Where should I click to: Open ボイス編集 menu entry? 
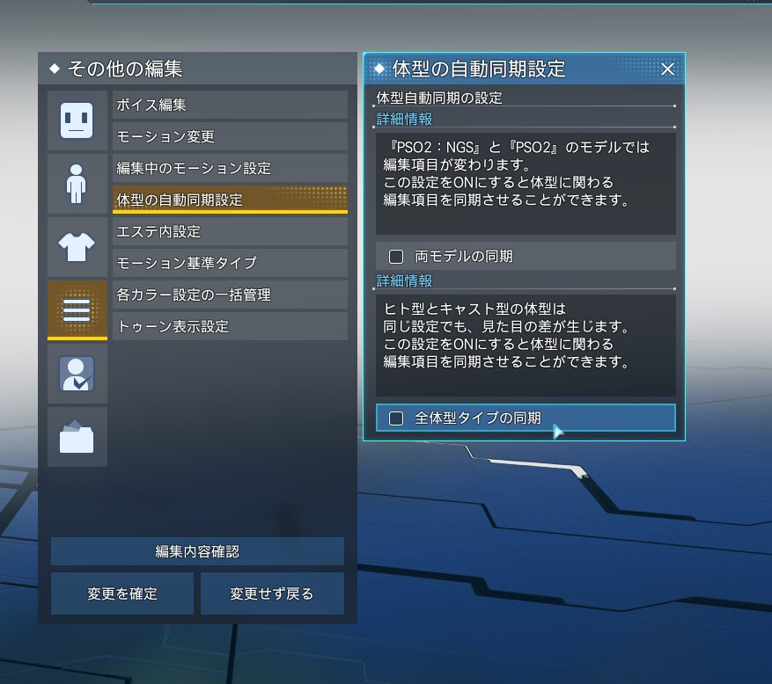pos(230,105)
